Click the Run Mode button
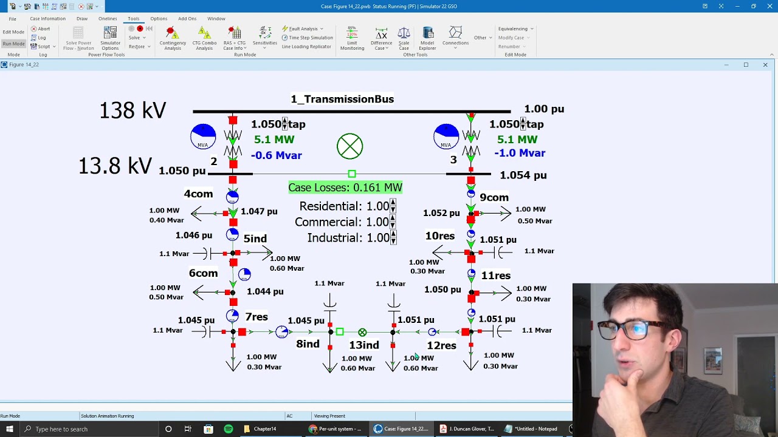 pyautogui.click(x=13, y=44)
